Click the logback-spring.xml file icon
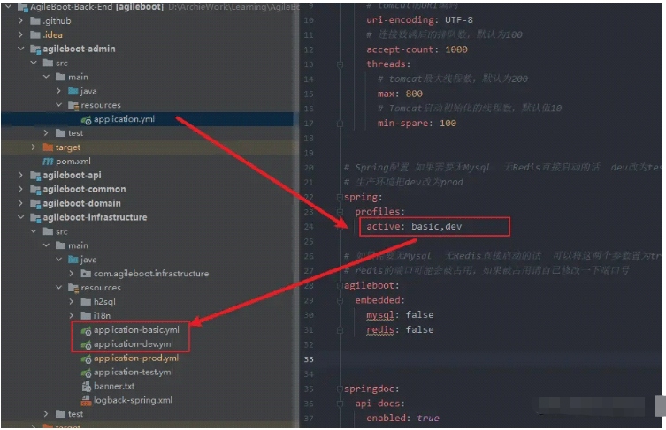This screenshot has height=430, width=666. point(86,400)
